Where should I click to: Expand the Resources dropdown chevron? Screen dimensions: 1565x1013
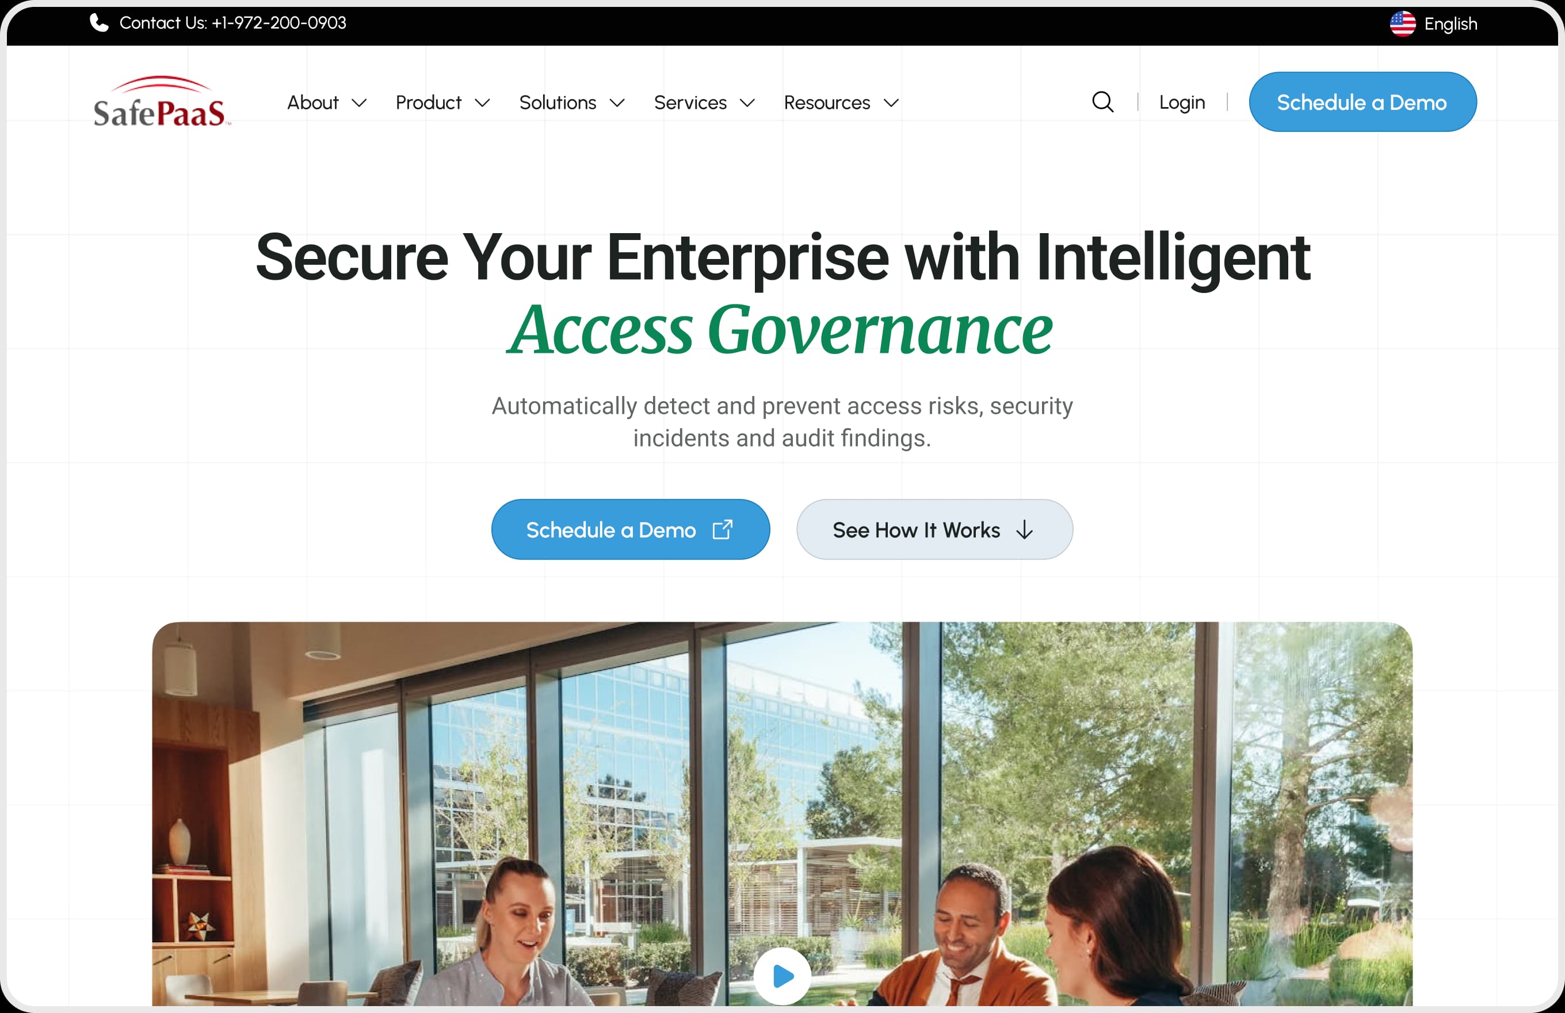click(891, 103)
